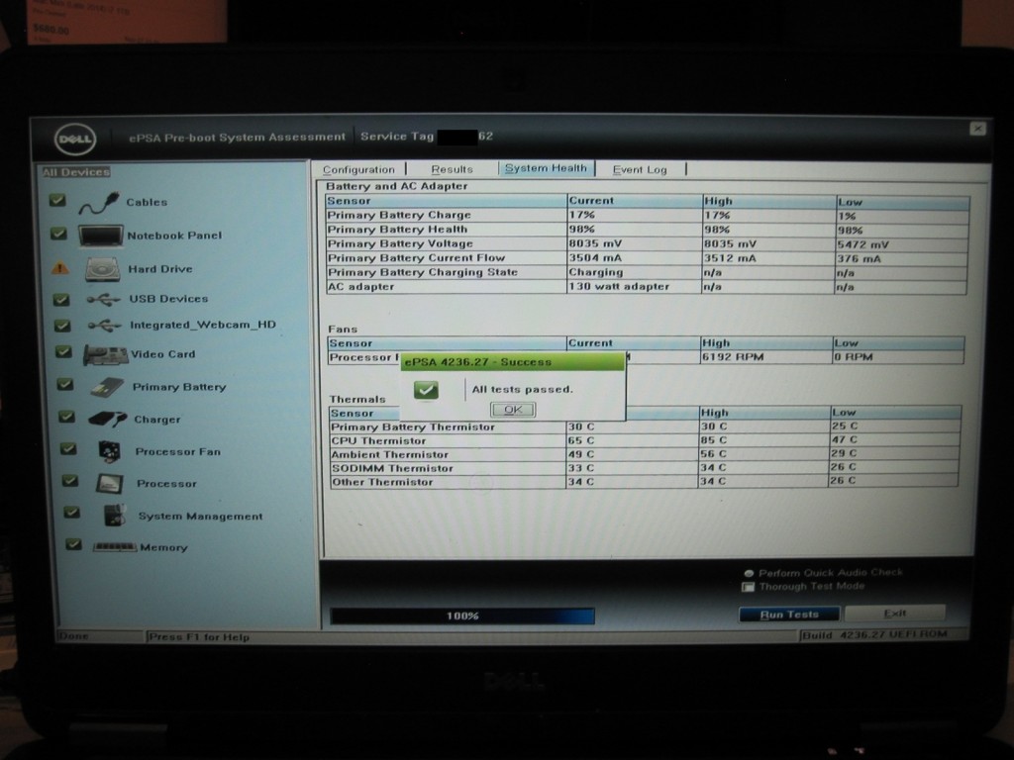Viewport: 1014px width, 760px height.
Task: Select the Video Card icon
Action: coord(105,354)
